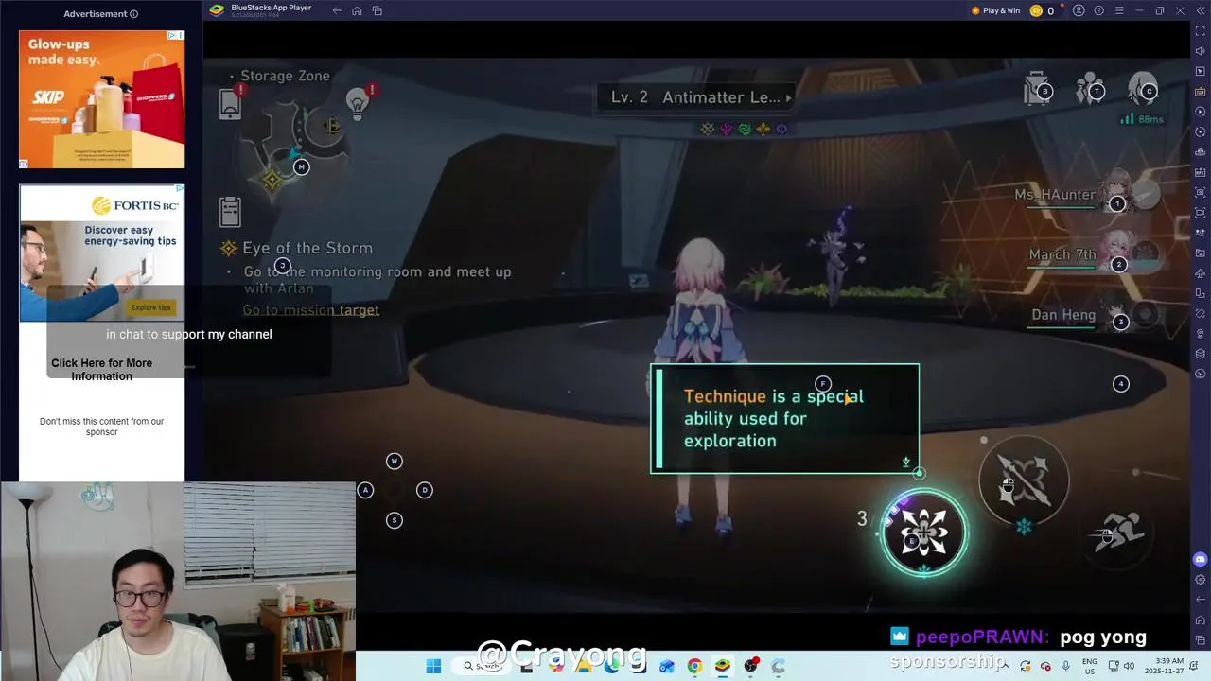Toggle the BlueStacks volume icon in side toolbar
The height and width of the screenshot is (681, 1211).
(1201, 51)
